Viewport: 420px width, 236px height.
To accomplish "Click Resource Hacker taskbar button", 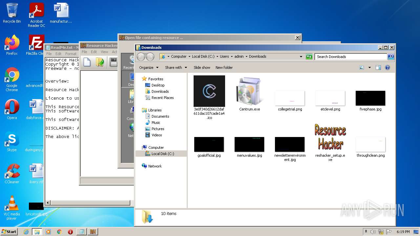I will click(93, 231).
